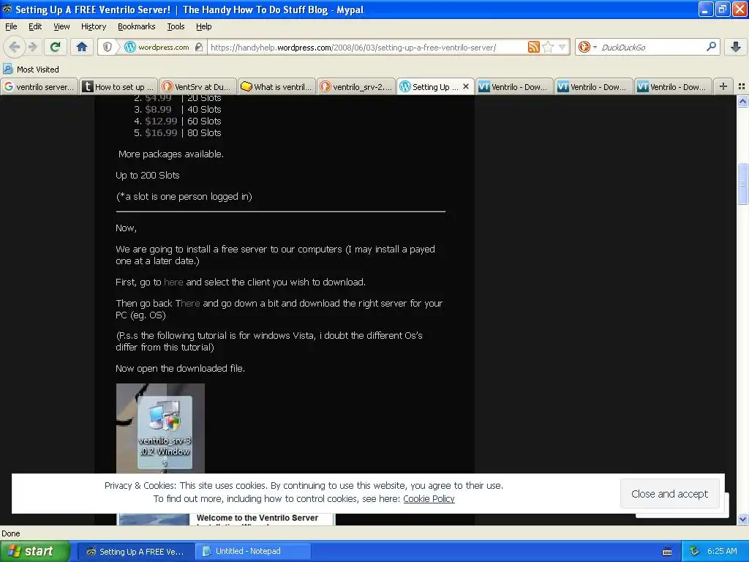The height and width of the screenshot is (562, 749).
Task: Reload the current page
Action: pyautogui.click(x=56, y=47)
